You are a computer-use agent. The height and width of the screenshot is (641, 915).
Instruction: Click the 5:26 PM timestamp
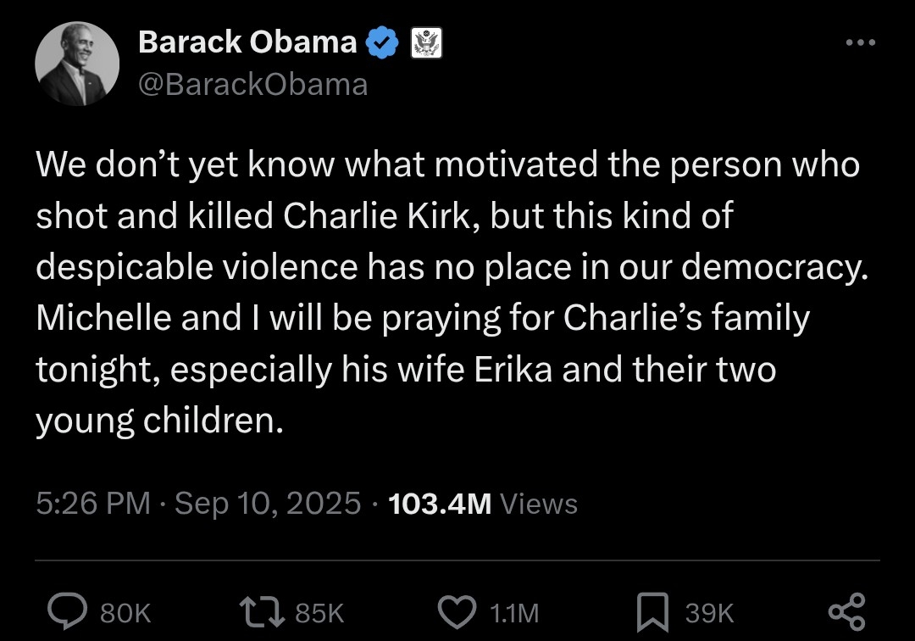coord(92,504)
